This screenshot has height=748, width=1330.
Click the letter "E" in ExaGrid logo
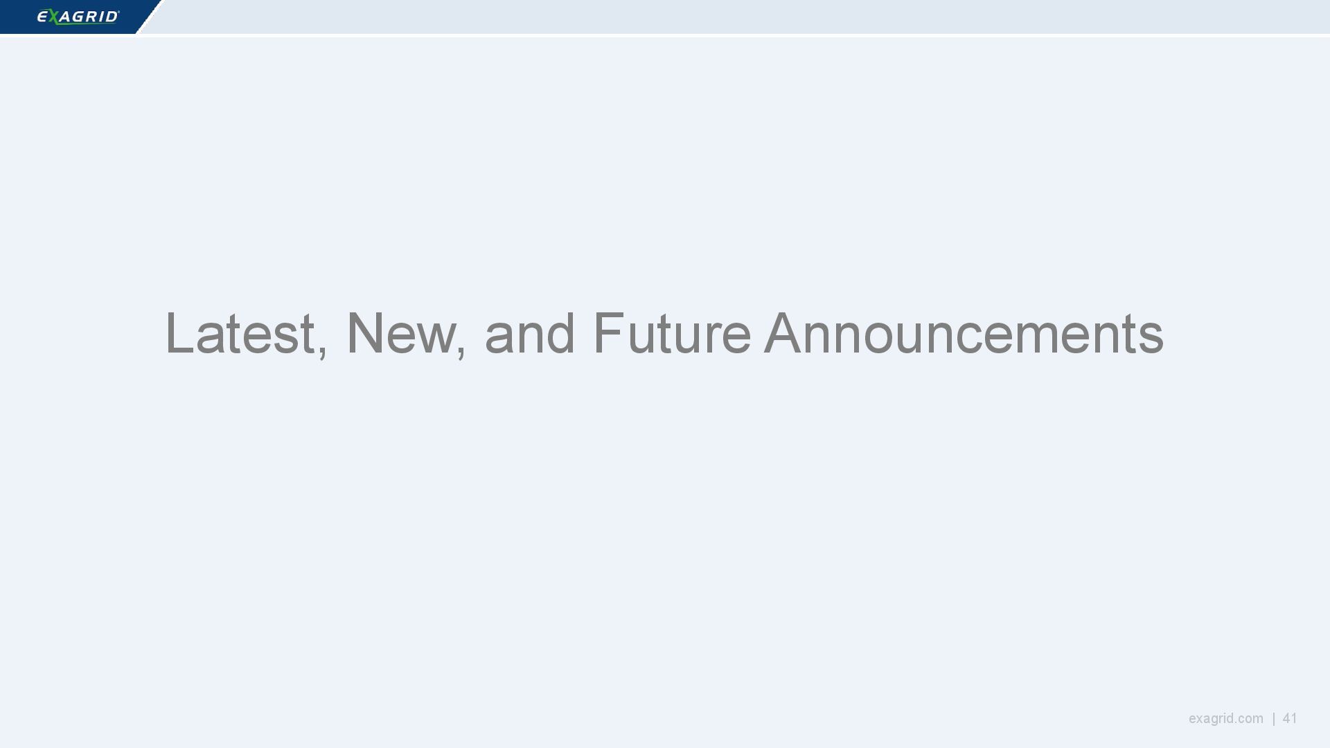tap(42, 17)
